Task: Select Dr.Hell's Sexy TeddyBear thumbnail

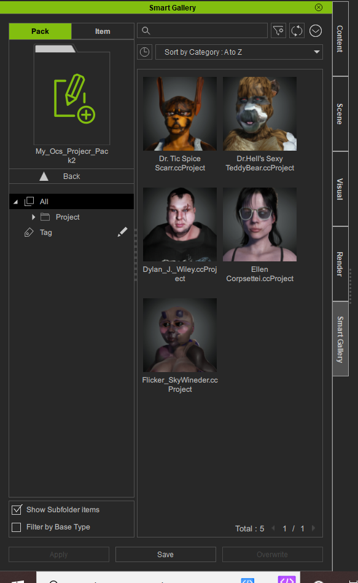Action: 260,114
